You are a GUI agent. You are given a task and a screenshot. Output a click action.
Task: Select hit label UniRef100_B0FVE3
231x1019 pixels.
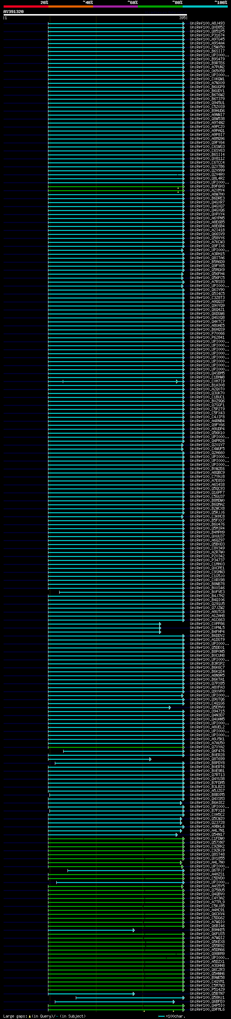pyautogui.click(x=207, y=592)
